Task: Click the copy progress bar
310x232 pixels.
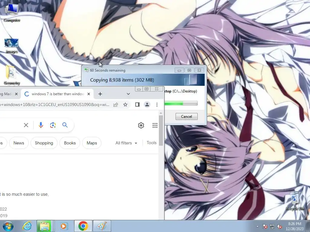Action: pyautogui.click(x=181, y=103)
